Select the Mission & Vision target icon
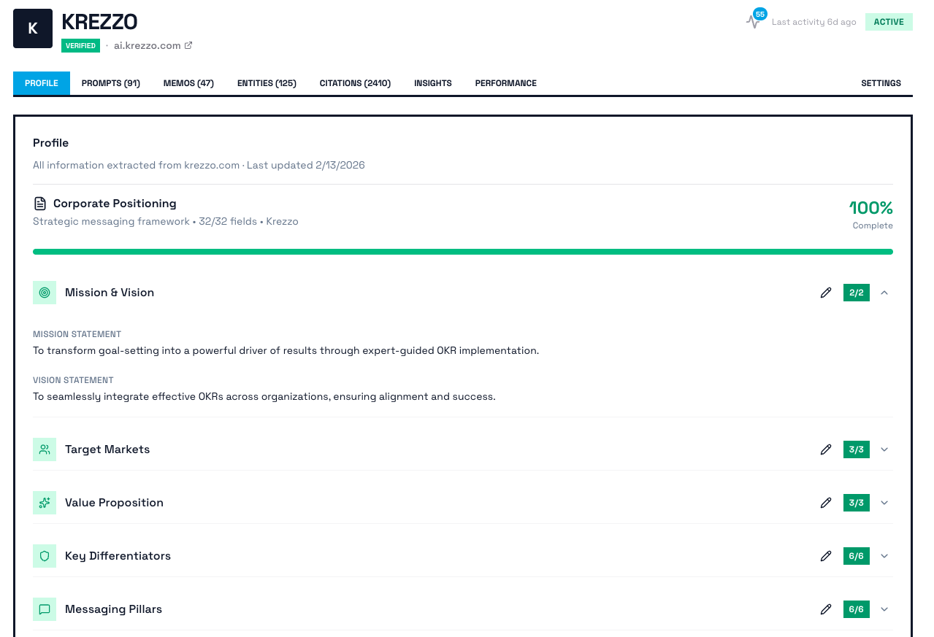 point(45,292)
